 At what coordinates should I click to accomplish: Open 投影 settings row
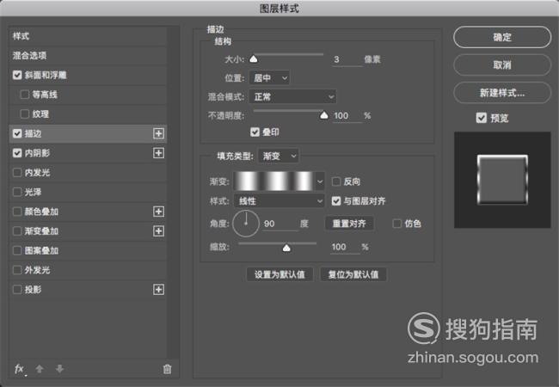(88, 290)
